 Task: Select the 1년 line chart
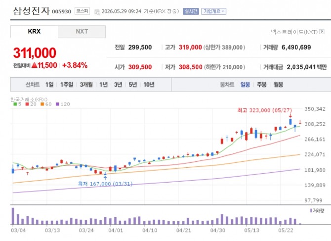click(103, 85)
